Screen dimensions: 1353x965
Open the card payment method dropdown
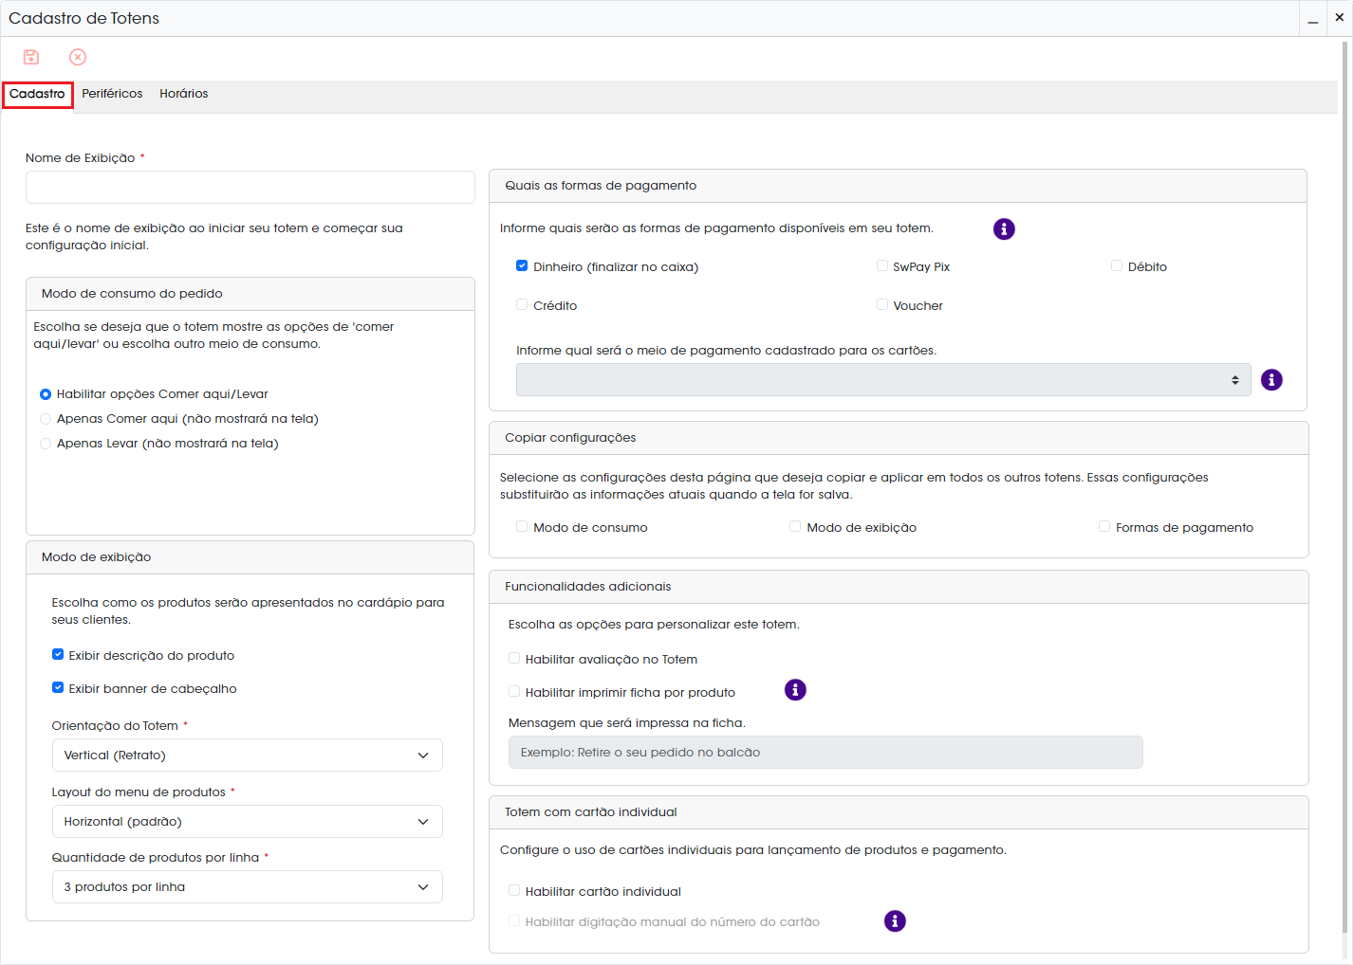pyautogui.click(x=883, y=380)
